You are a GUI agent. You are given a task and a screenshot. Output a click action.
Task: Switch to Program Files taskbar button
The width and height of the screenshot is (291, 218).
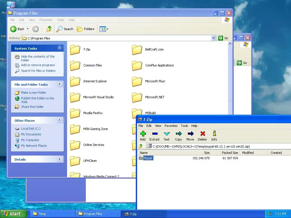[x=98, y=214]
